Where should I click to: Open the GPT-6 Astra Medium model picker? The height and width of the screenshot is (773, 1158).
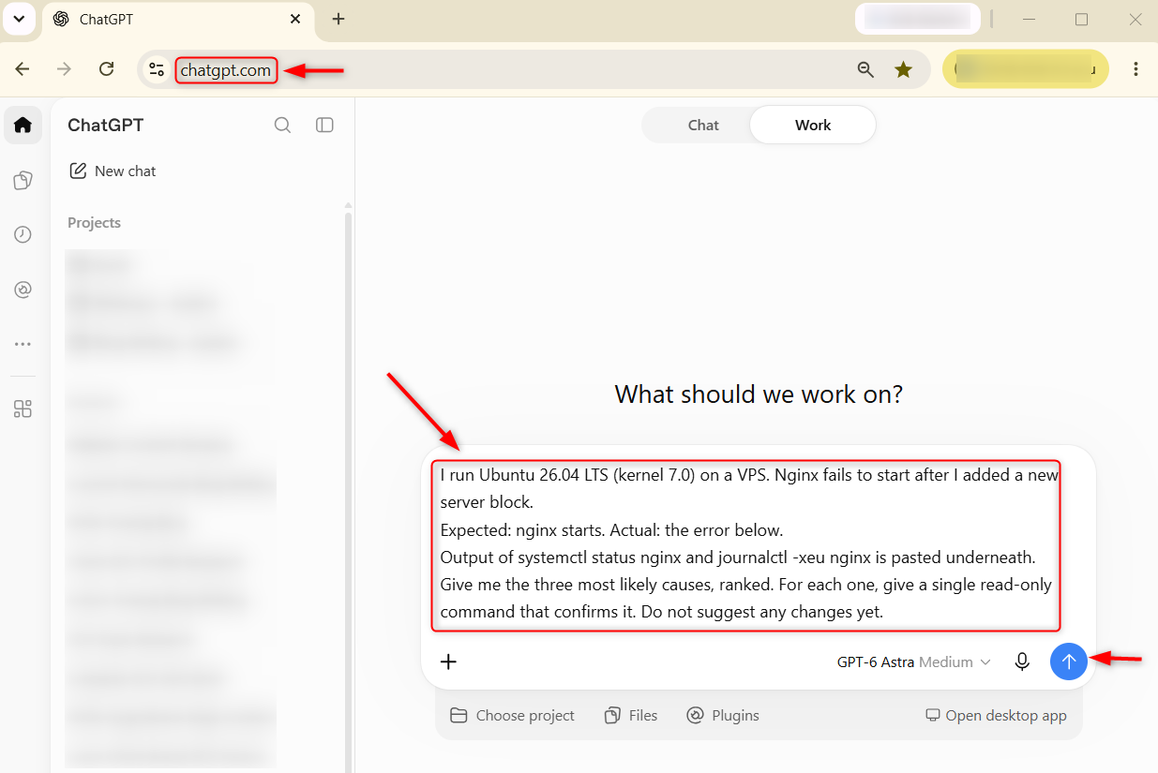(x=913, y=662)
